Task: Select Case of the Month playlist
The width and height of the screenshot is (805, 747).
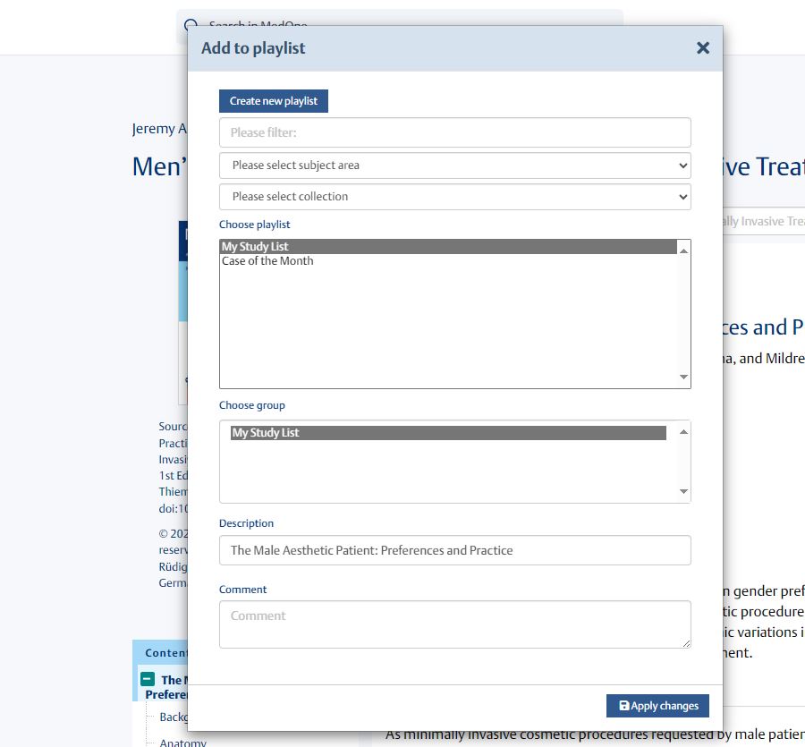Action: 267,261
